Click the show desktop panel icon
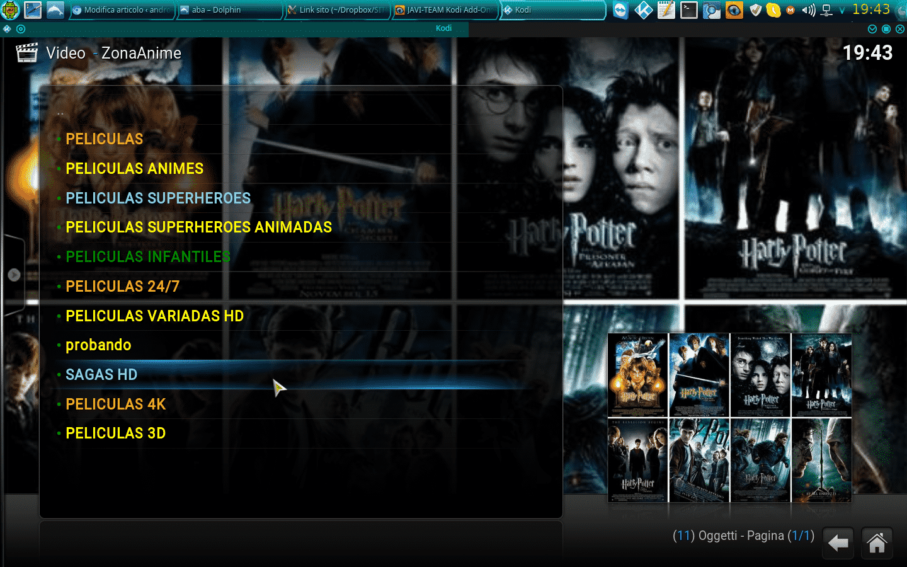Viewport: 907px width, 567px height. pos(33,10)
